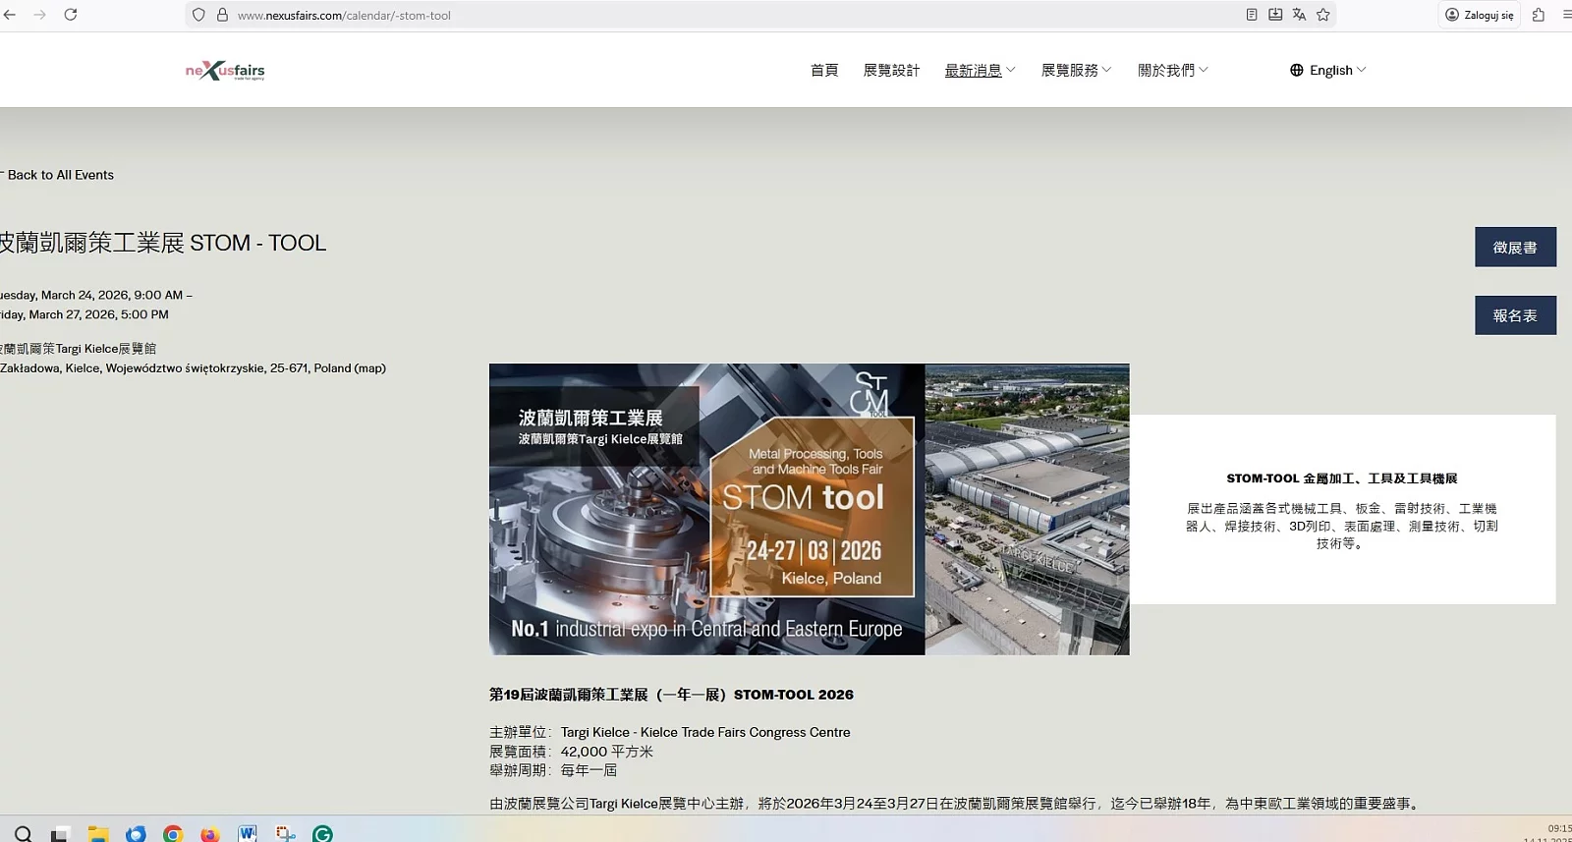Click the globe language icon
Image resolution: width=1572 pixels, height=842 pixels.
[1297, 71]
